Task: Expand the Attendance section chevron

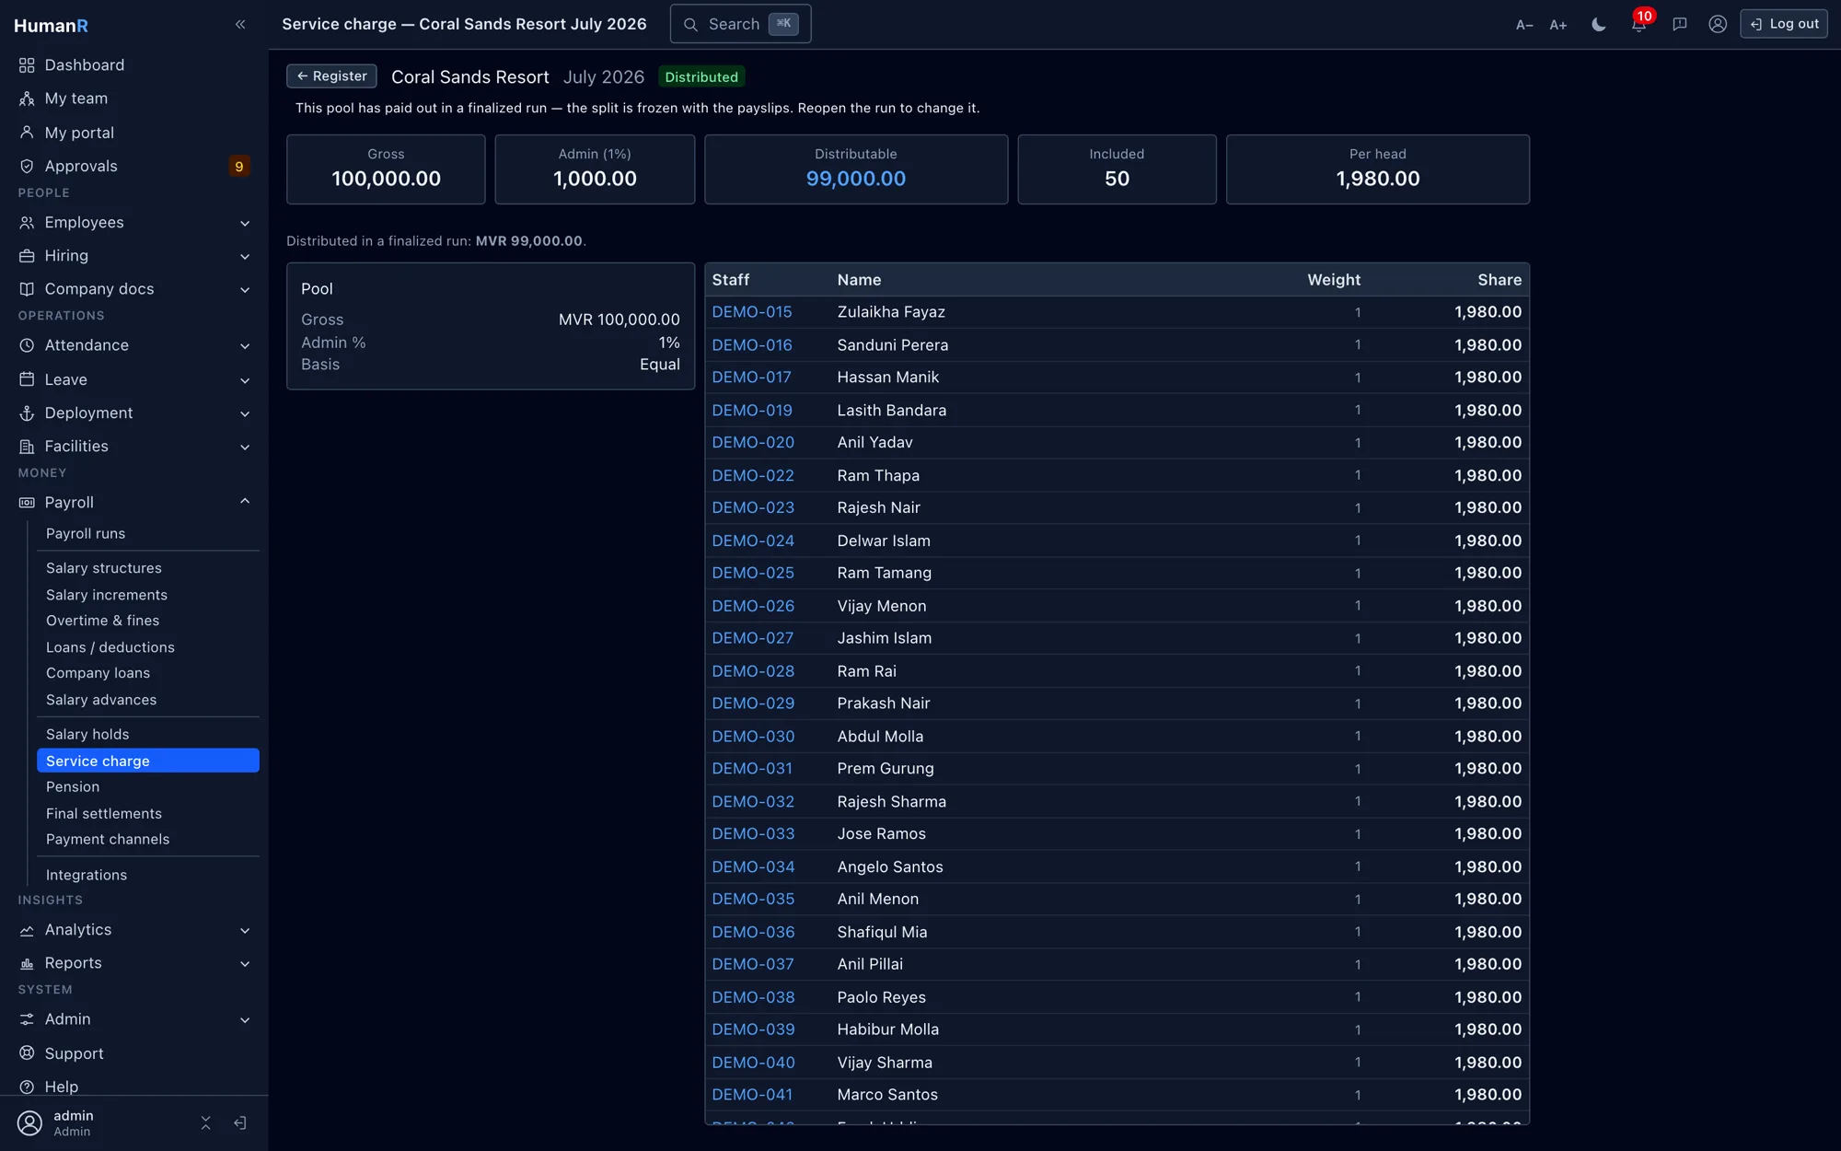Action: (245, 346)
